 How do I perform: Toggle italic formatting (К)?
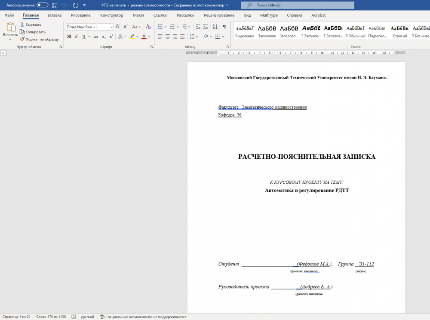(77, 37)
